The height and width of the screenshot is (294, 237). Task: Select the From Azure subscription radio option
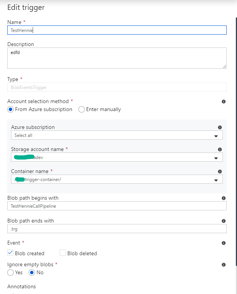coord(11,110)
